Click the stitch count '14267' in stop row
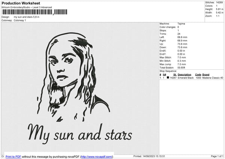The image size is (225, 159). [x=173, y=78]
